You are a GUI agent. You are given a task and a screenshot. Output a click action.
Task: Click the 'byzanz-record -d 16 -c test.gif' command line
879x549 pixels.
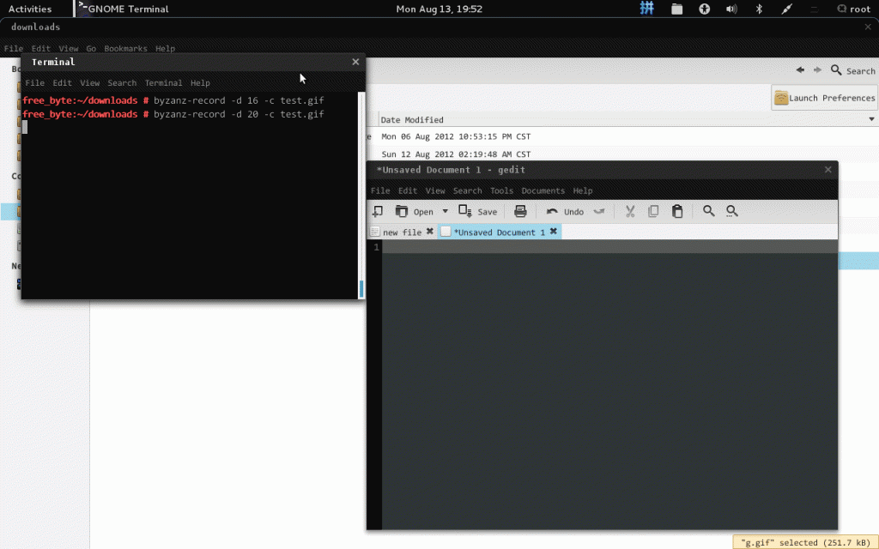pos(239,101)
